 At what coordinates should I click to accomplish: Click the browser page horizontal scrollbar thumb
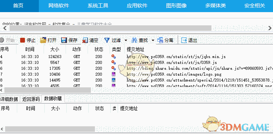pos(110,28)
